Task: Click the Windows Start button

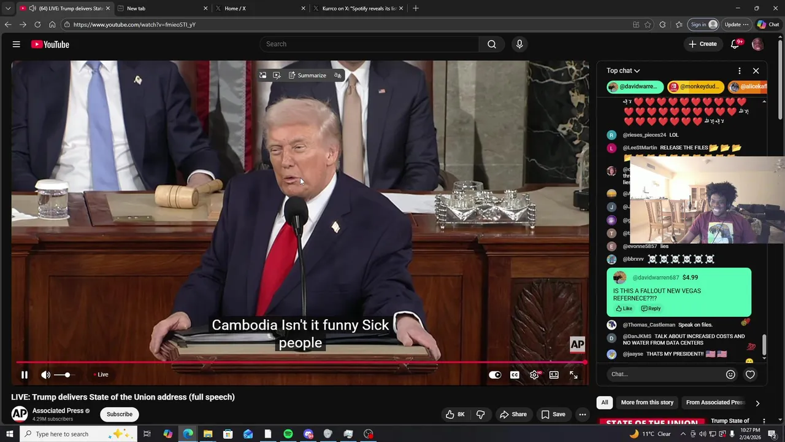Action: pos(10,434)
